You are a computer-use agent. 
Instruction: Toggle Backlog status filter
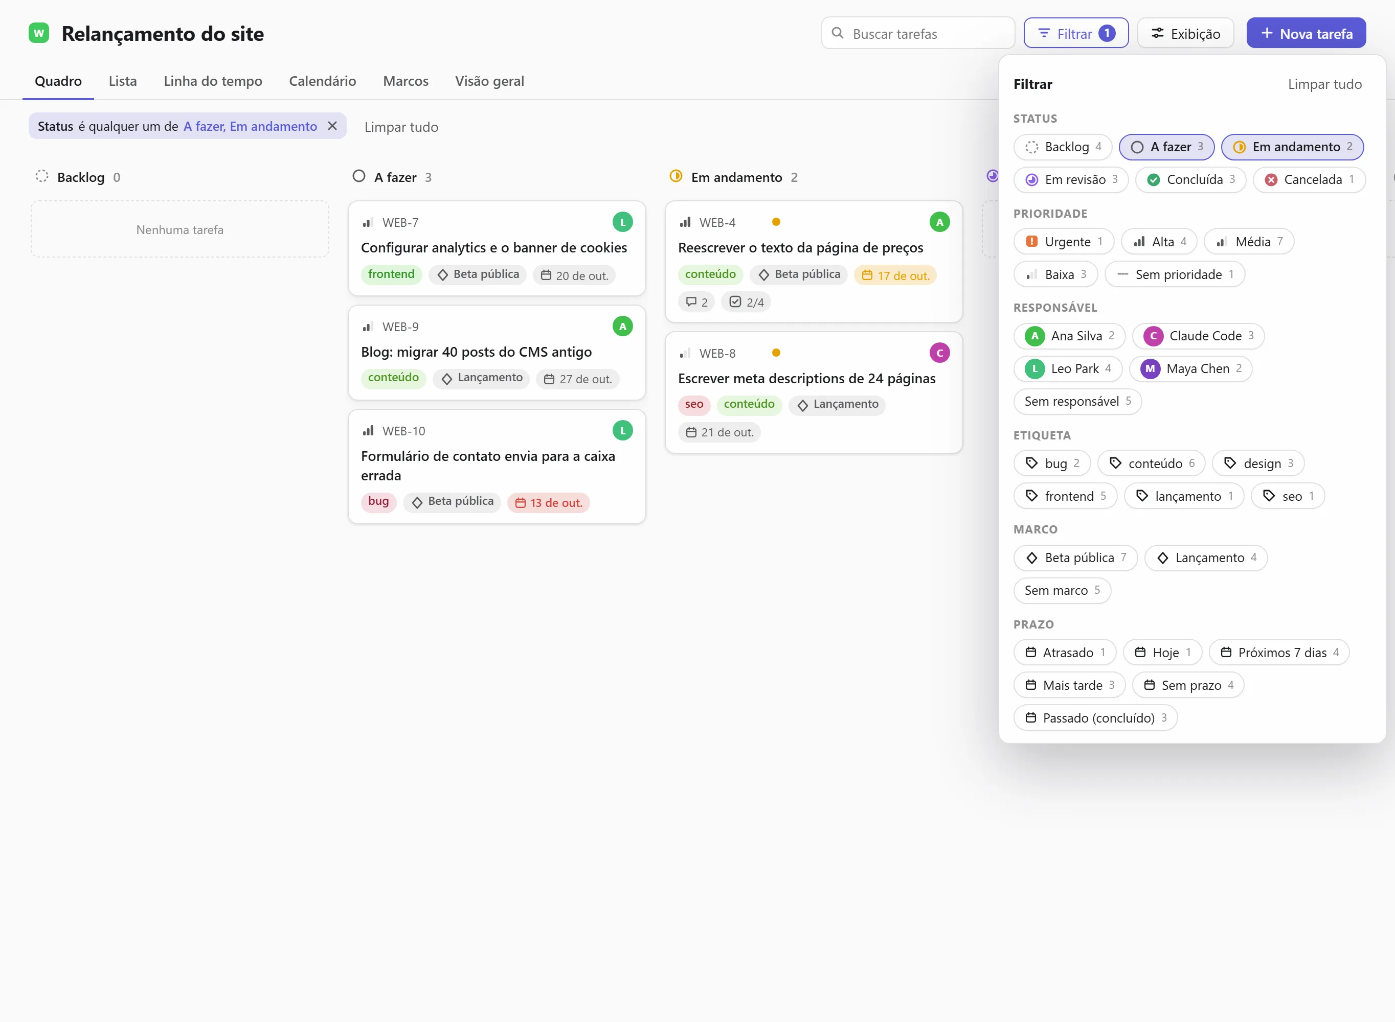[x=1063, y=147]
